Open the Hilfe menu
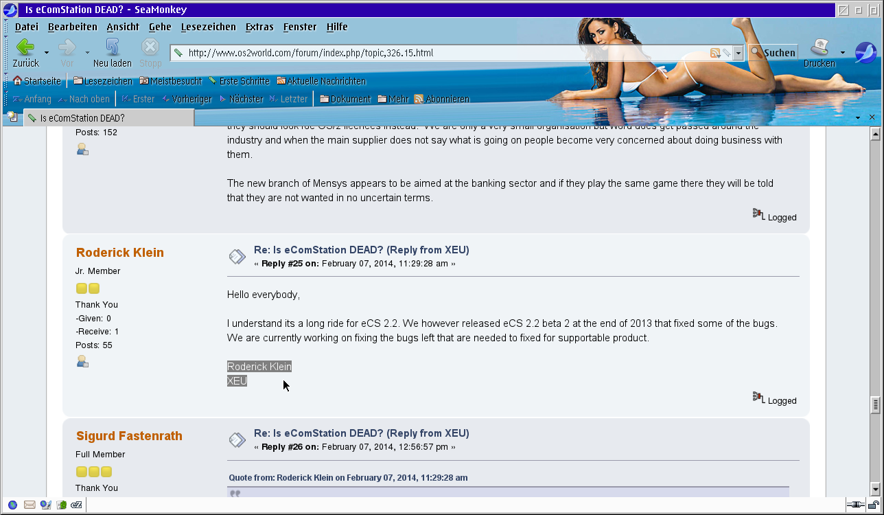Viewport: 884px width, 515px height. pos(337,27)
